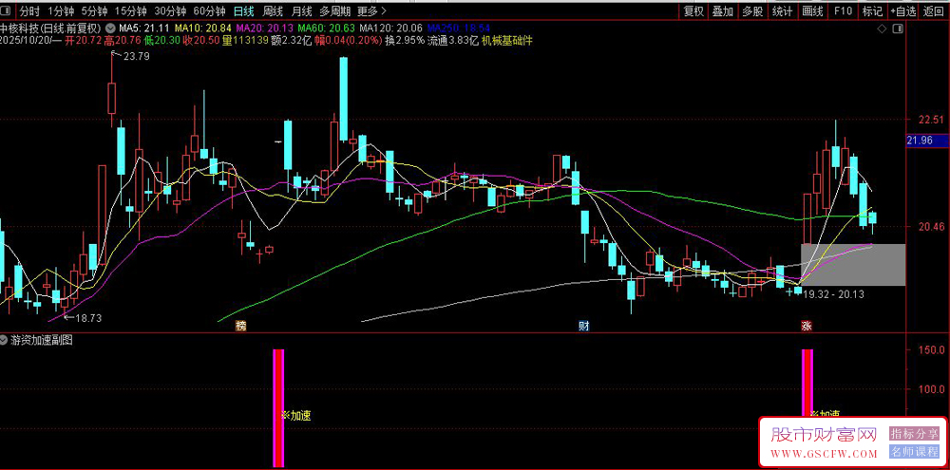Image resolution: width=950 pixels, height=470 pixels.
Task: Click the 量113139 volume value
Action: 245,41
